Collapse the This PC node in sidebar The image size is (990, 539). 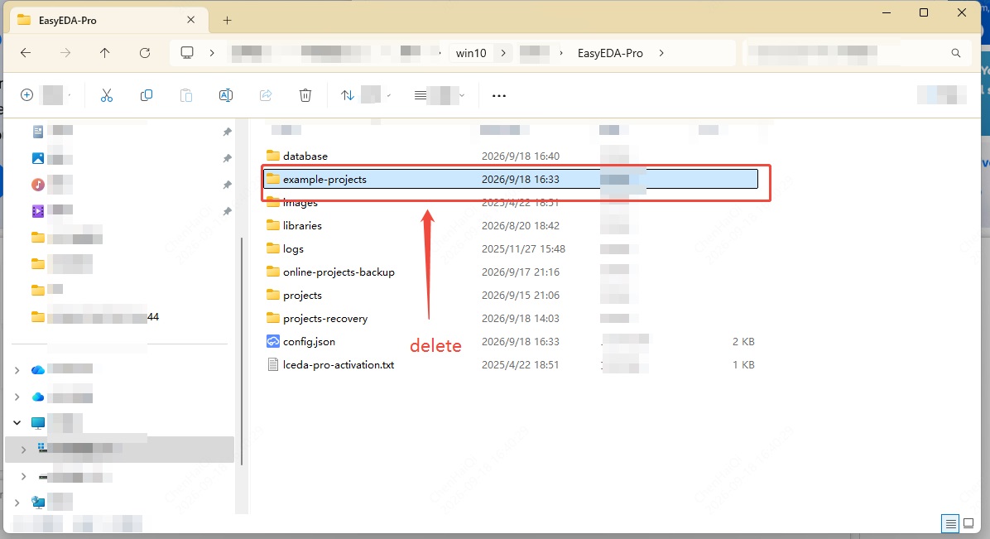coord(17,423)
